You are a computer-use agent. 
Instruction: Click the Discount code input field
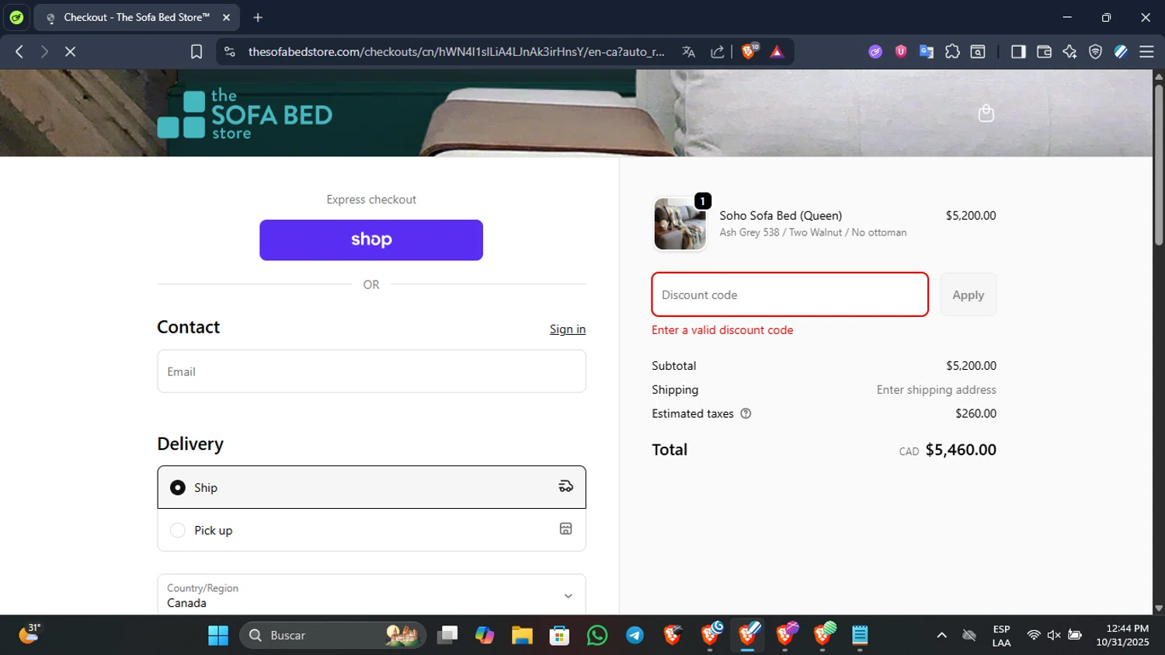tap(790, 294)
